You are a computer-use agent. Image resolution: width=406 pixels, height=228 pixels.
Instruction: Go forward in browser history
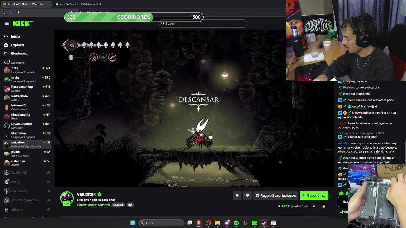(11, 13)
